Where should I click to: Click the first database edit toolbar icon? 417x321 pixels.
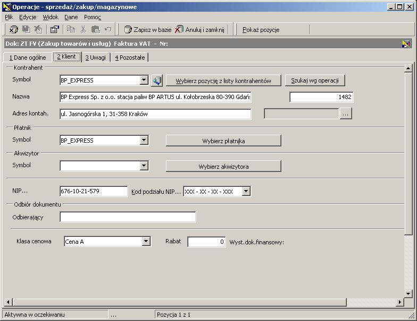pos(14,29)
